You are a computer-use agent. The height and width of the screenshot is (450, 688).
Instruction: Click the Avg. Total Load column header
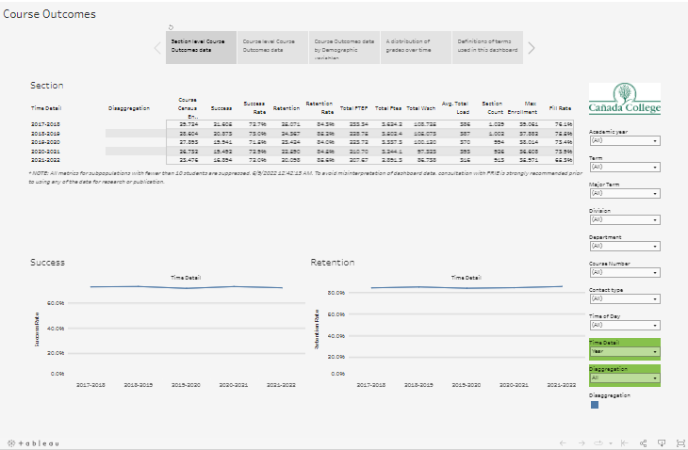tap(455, 107)
